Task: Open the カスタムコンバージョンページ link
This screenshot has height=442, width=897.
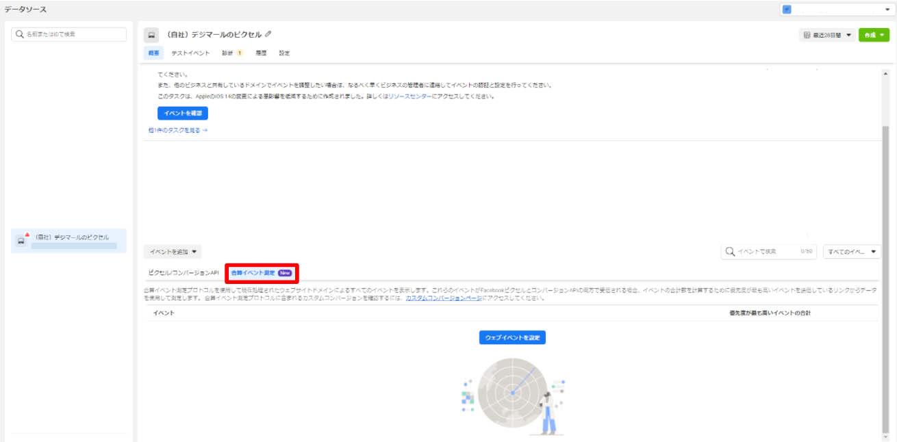Action: (444, 298)
